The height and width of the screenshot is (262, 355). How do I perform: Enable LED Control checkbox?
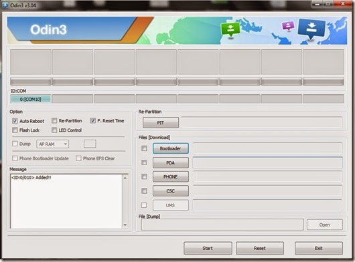point(54,130)
